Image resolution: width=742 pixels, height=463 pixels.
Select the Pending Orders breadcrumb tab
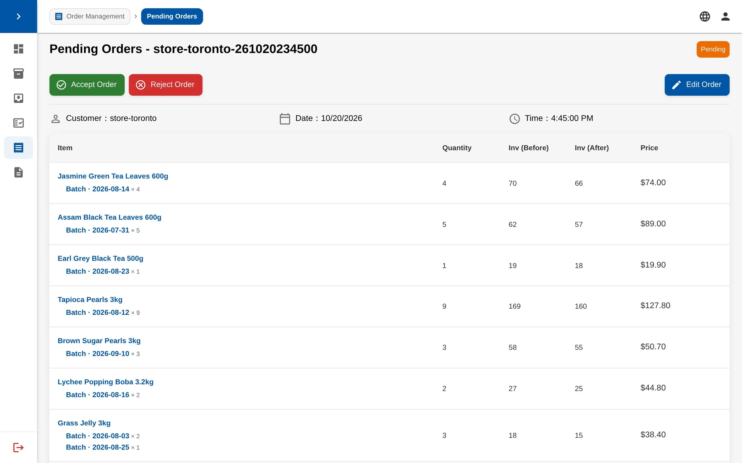pyautogui.click(x=172, y=16)
